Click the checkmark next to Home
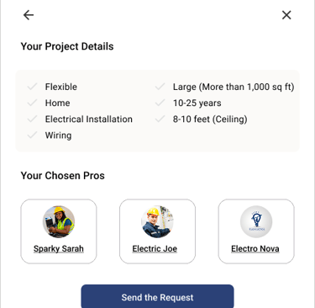The image size is (315, 308). tap(33, 103)
